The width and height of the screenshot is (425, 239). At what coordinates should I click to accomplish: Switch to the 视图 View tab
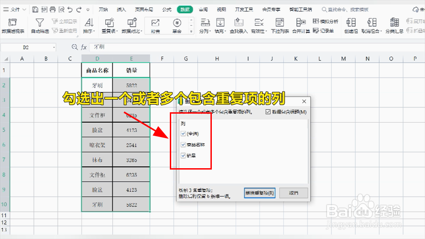221,10
